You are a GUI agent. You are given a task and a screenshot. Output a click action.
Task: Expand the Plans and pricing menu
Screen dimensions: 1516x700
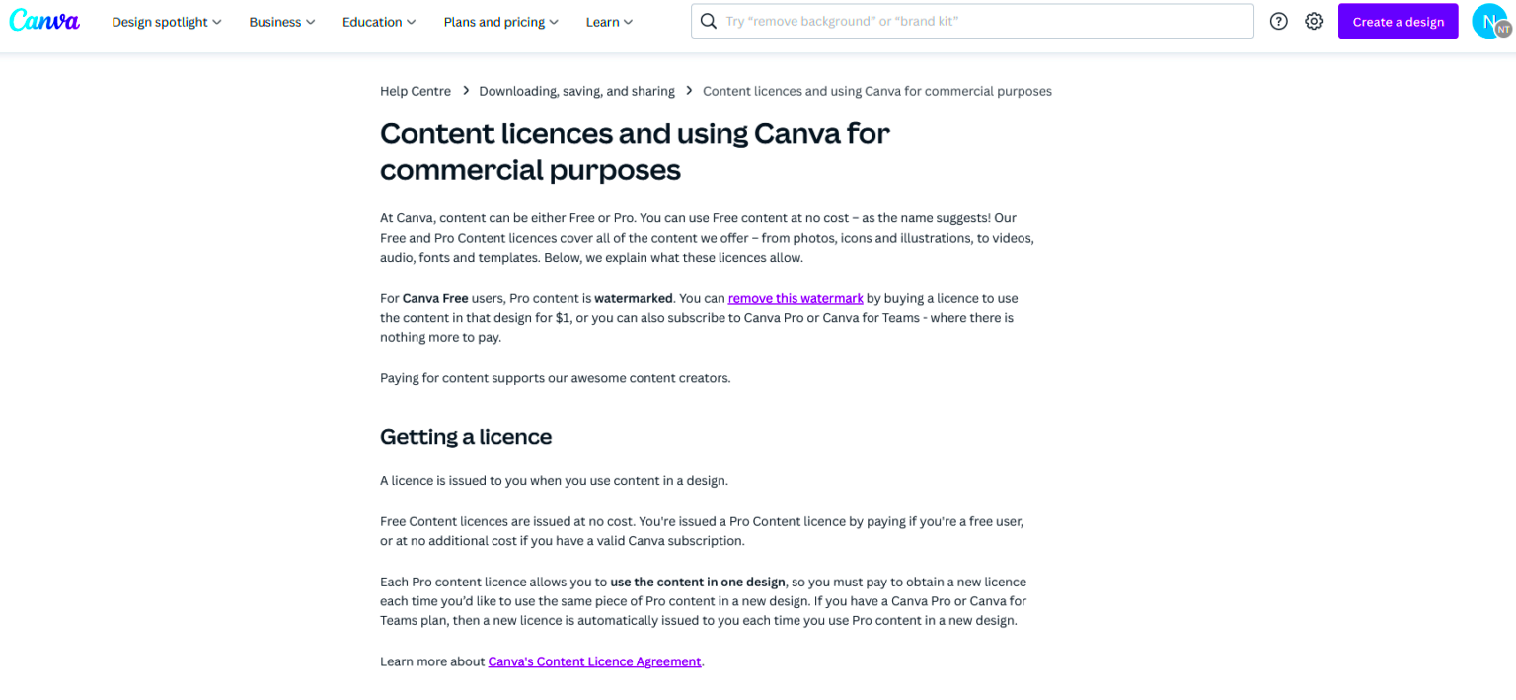click(x=501, y=22)
